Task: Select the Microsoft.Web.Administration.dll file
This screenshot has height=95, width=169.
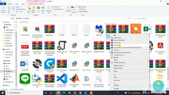Action: (99, 80)
